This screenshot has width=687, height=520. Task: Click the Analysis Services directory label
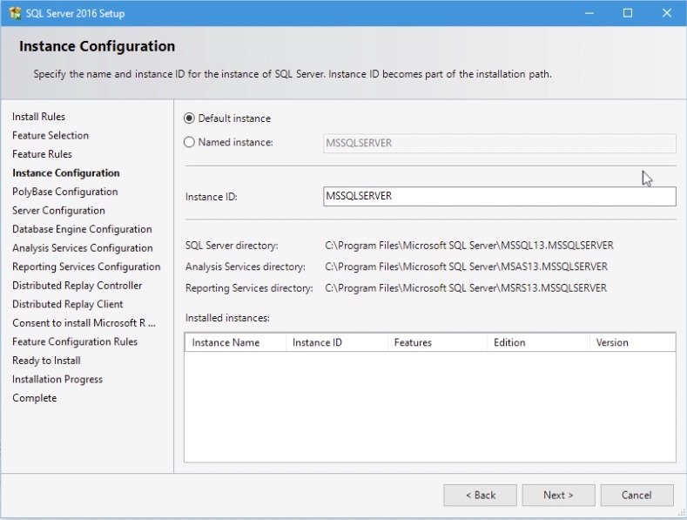pos(246,267)
